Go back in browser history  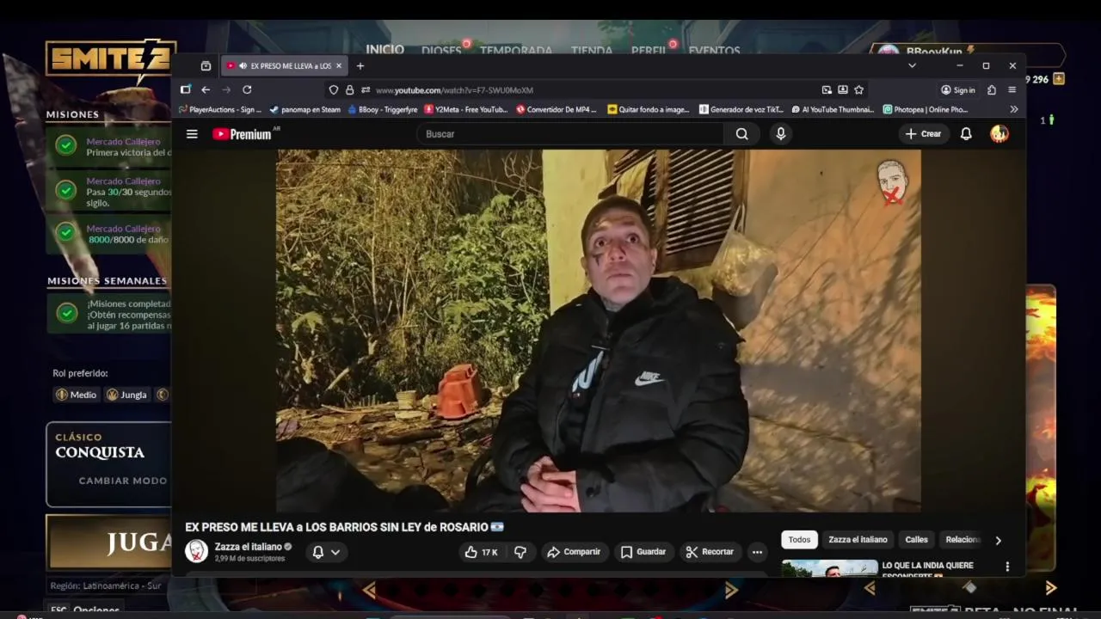click(206, 89)
